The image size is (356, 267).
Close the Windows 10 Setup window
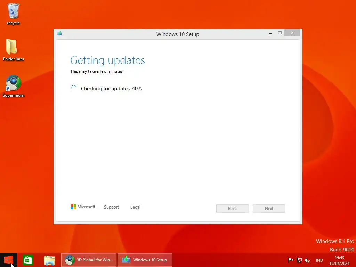point(292,33)
